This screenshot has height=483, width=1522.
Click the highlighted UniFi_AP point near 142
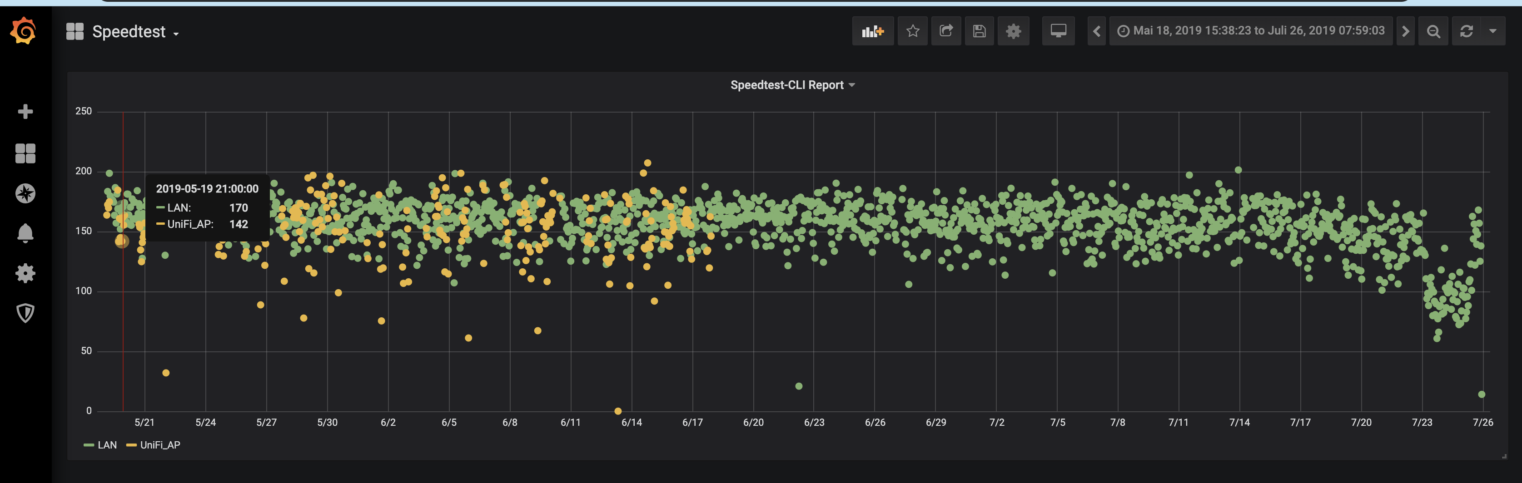point(122,241)
